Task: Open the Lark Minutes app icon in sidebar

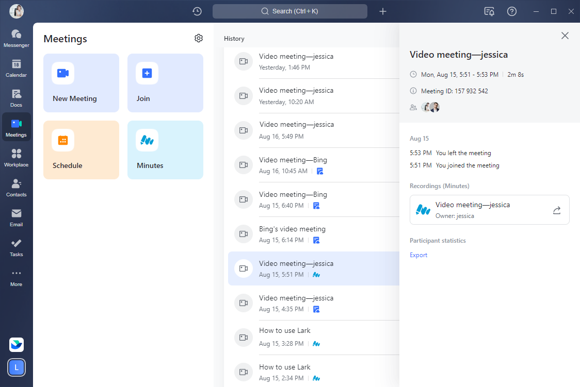Action: coord(17,345)
